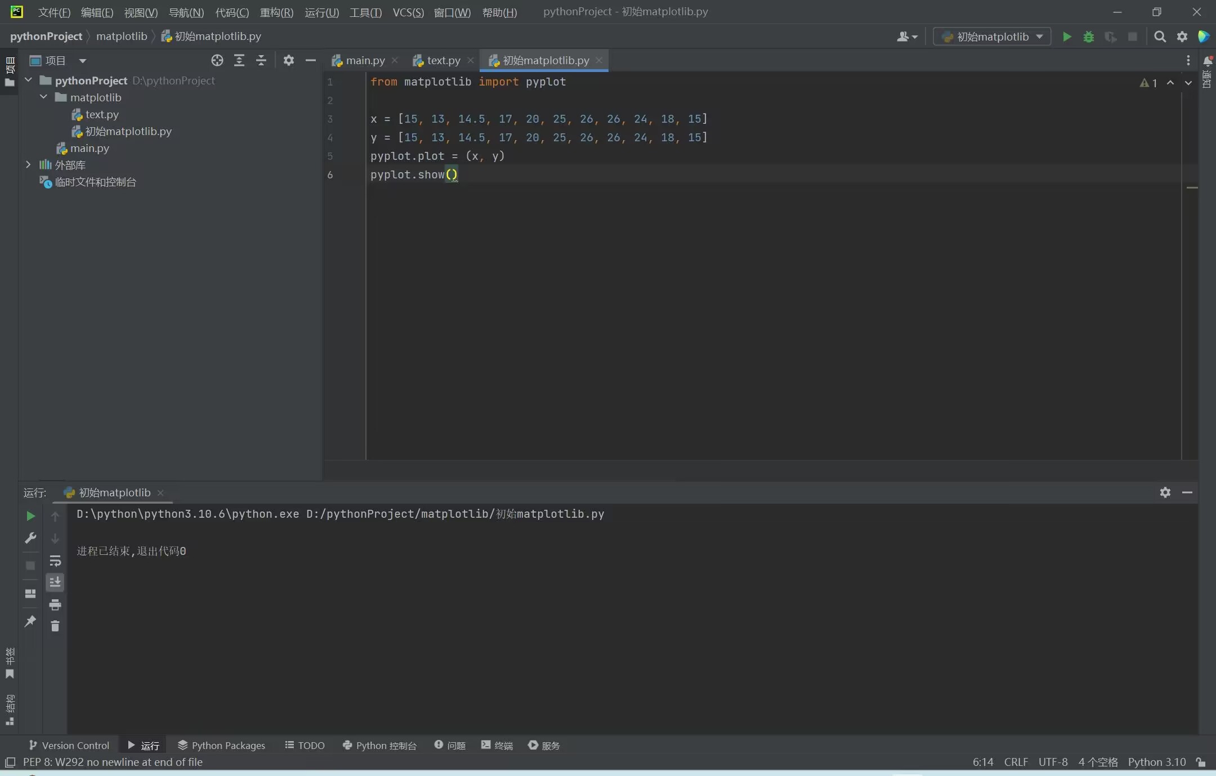Click the locate-in-project target icon
Screen dimensions: 1216x776
(217, 60)
